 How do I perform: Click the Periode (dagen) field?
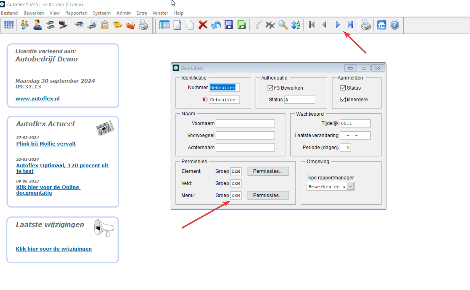tap(345, 148)
